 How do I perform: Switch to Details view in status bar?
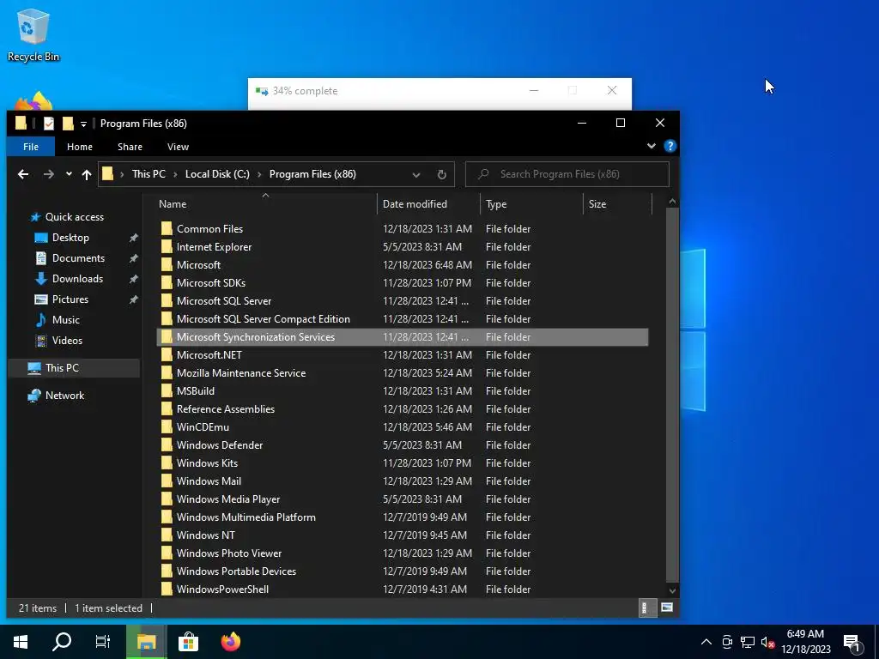coord(647,608)
